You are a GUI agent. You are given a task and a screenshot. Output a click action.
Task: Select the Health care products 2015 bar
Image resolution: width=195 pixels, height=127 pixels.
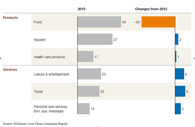(x=85, y=56)
